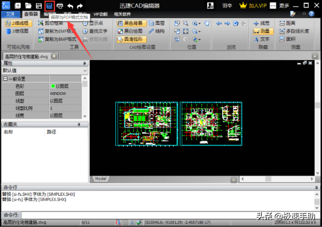Click the 命令行 input field

tap(170, 215)
